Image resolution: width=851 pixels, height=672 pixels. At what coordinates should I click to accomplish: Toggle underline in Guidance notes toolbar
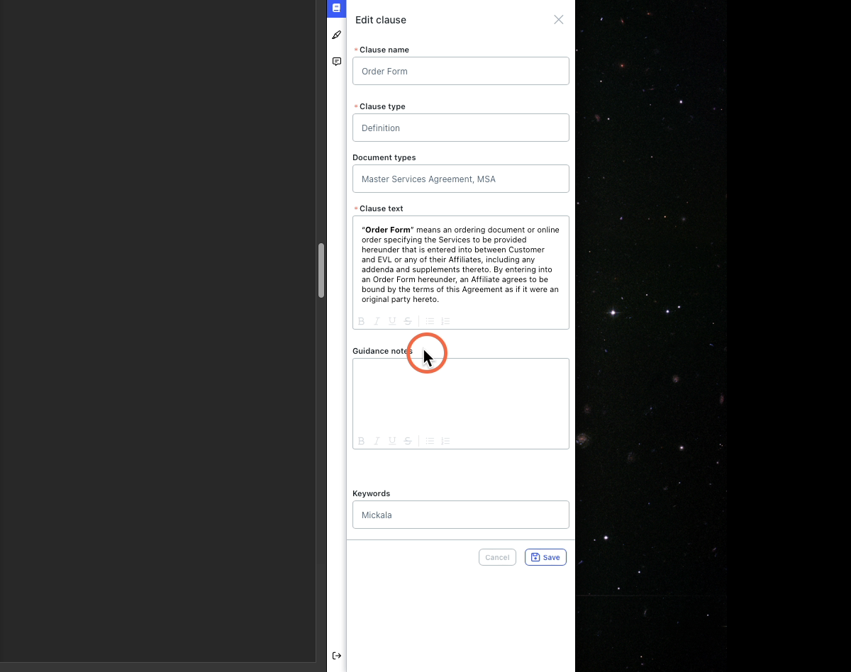[392, 441]
